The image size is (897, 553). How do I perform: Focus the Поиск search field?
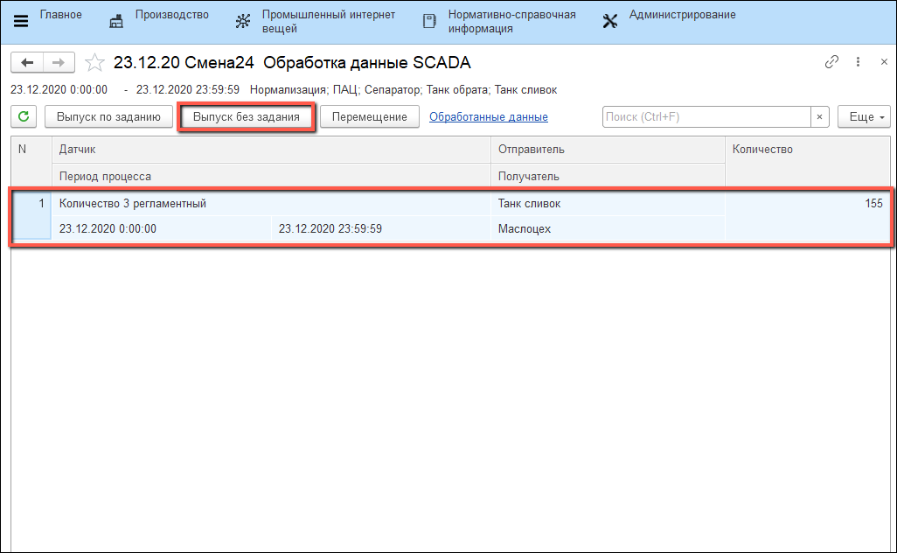[706, 117]
